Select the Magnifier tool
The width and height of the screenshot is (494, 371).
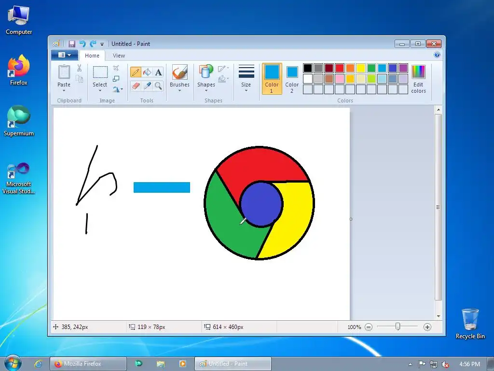[158, 86]
